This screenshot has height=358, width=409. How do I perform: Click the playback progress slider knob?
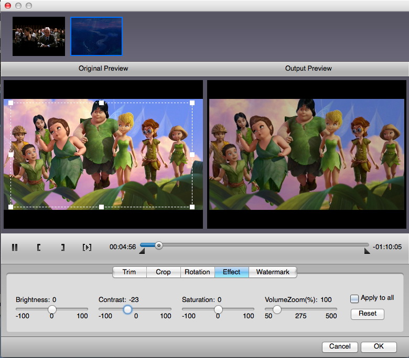point(158,245)
